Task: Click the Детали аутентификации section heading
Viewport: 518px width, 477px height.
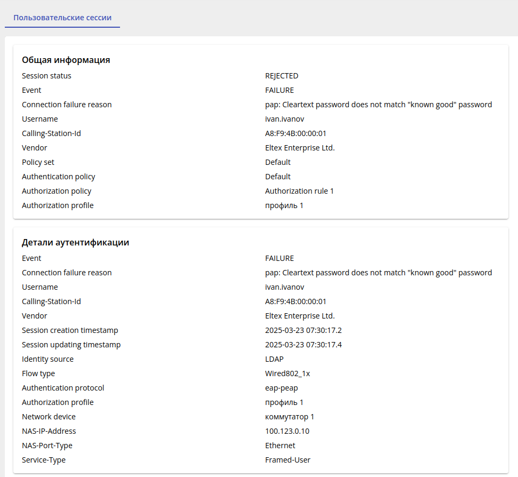Action: click(x=75, y=242)
